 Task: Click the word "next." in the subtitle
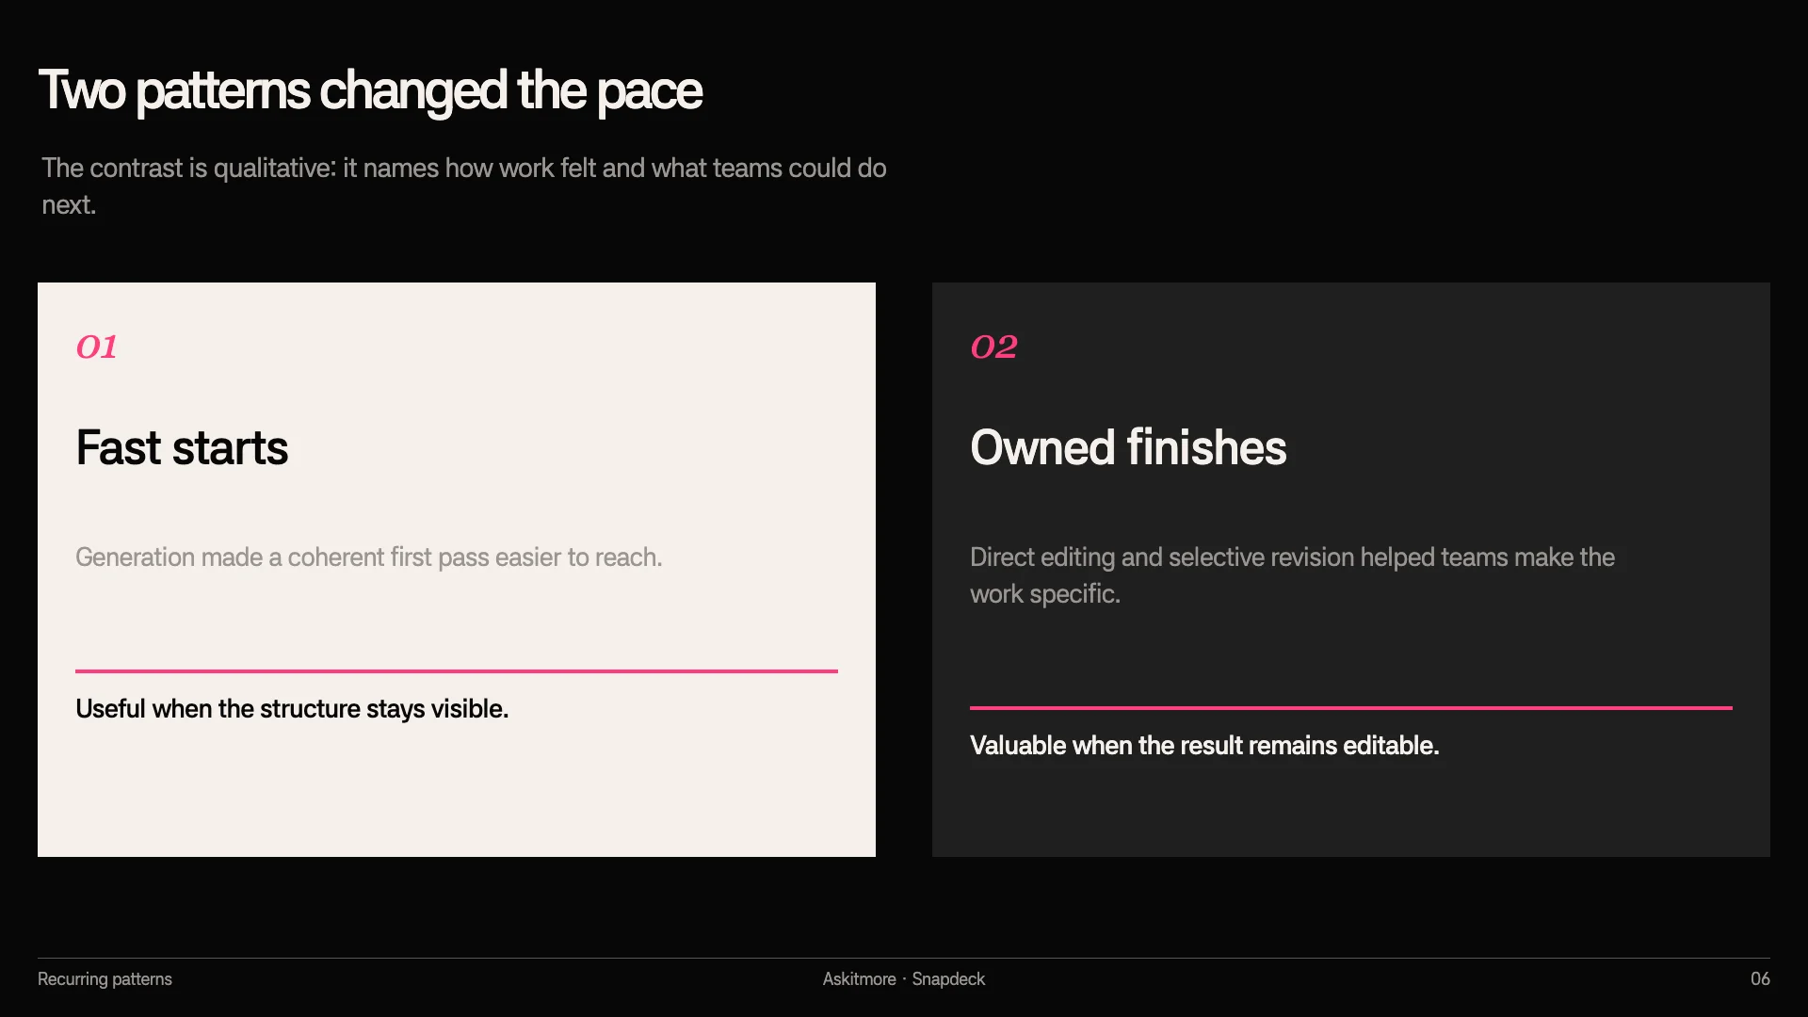[69, 205]
